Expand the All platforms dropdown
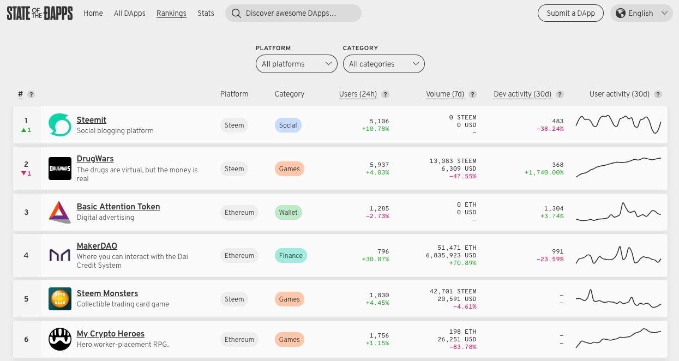 click(297, 64)
